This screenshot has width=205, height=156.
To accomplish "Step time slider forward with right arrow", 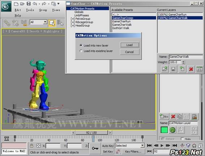I will tap(110, 132).
